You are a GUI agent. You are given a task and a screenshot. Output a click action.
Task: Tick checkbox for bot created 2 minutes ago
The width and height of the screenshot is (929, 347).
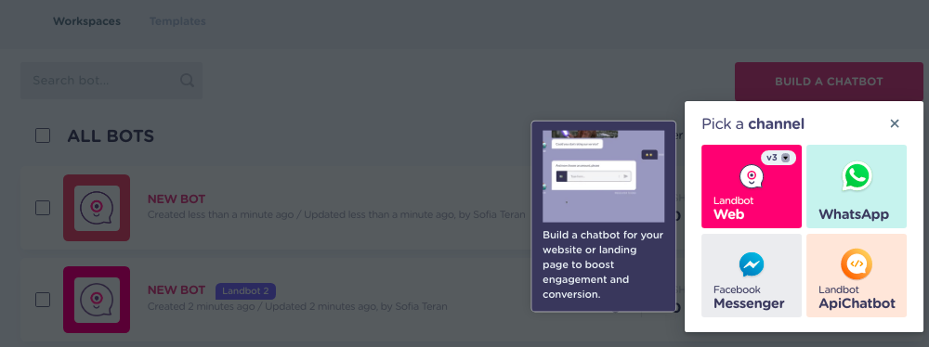pos(43,300)
